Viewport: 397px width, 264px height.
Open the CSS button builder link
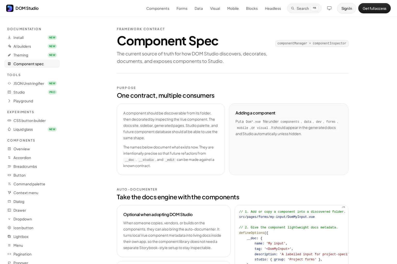point(32,120)
